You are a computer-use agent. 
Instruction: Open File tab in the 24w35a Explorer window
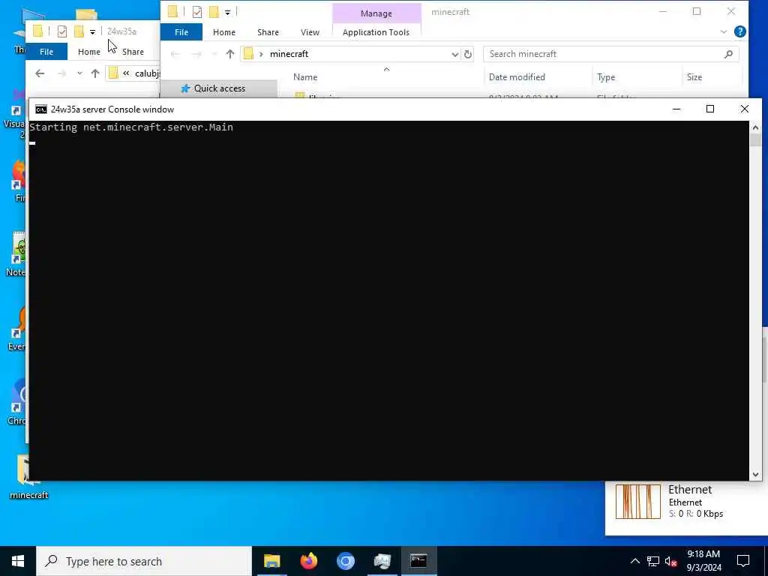click(46, 52)
